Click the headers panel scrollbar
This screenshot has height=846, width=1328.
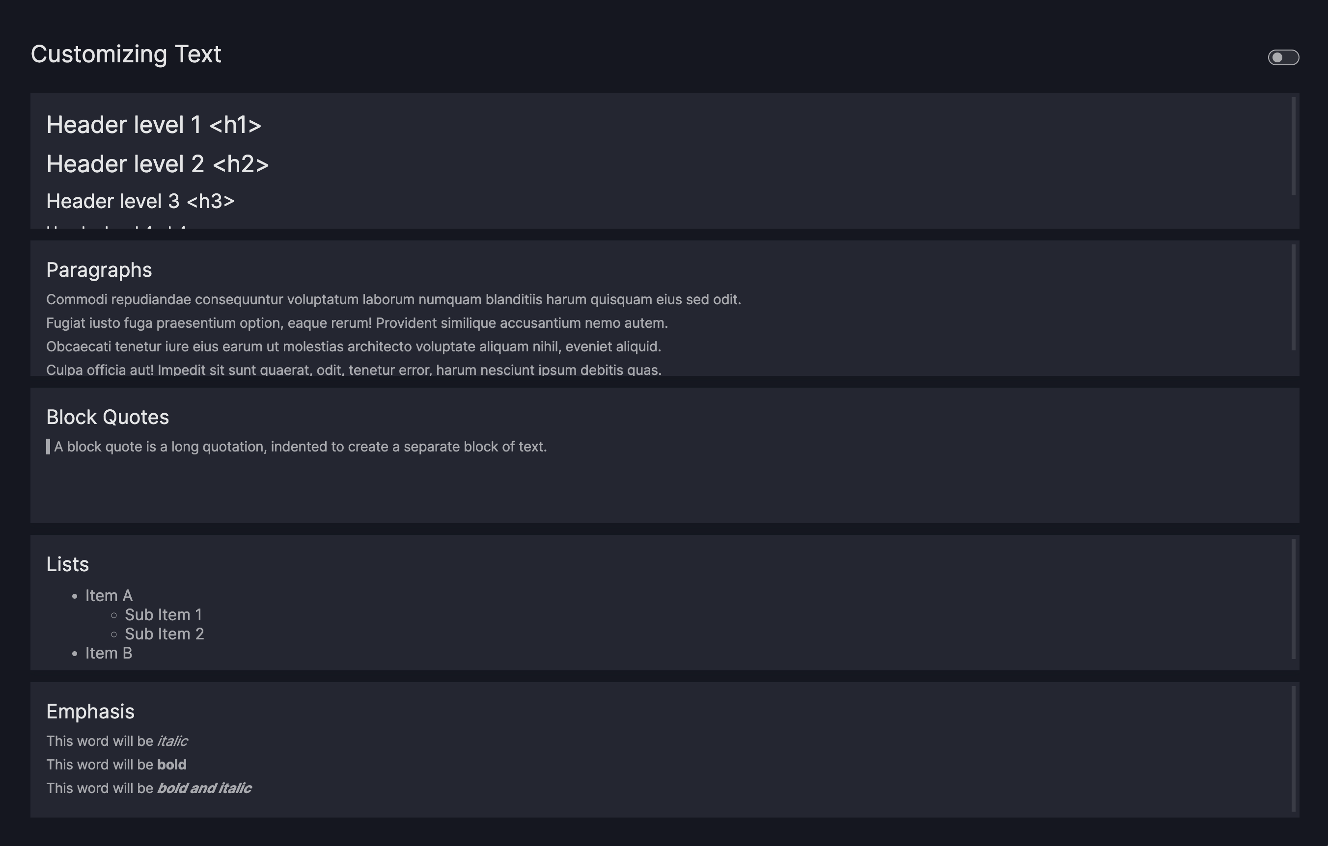click(x=1293, y=146)
